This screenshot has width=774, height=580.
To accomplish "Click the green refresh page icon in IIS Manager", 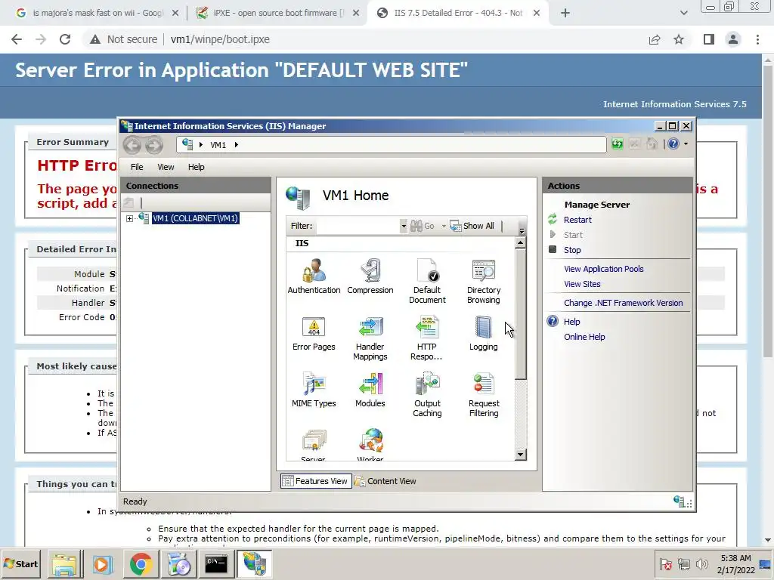I will click(x=617, y=144).
